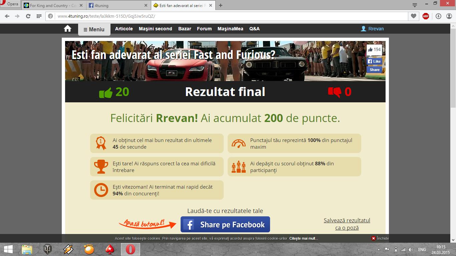The width and height of the screenshot is (456, 256).
Task: Open Mașini second section
Action: tap(156, 29)
